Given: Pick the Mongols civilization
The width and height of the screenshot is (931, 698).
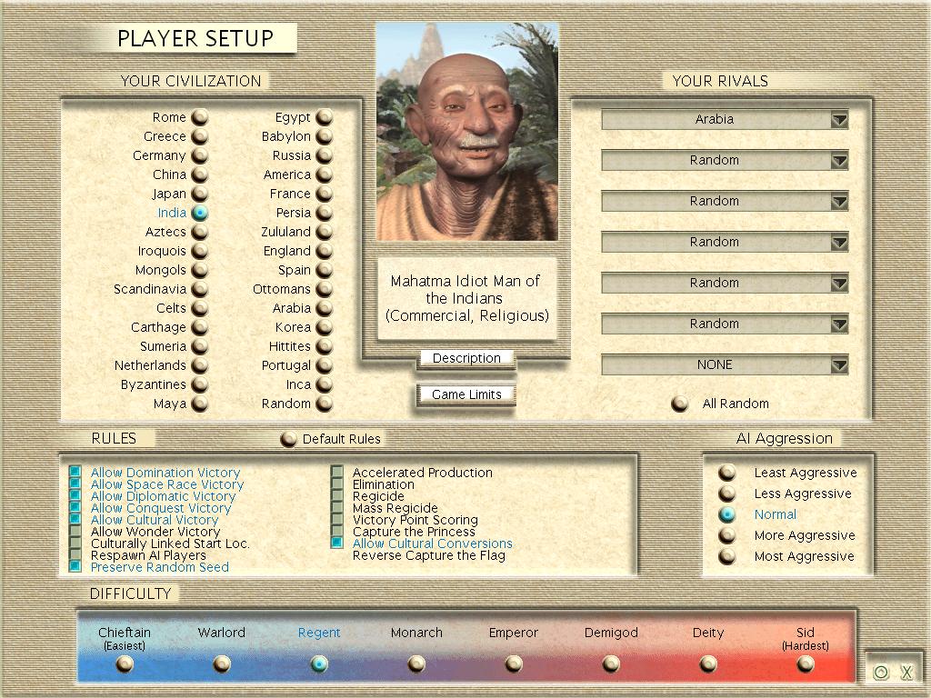Looking at the screenshot, I should (x=200, y=270).
